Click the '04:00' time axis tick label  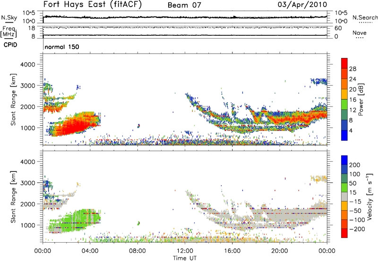pyautogui.click(x=90, y=251)
